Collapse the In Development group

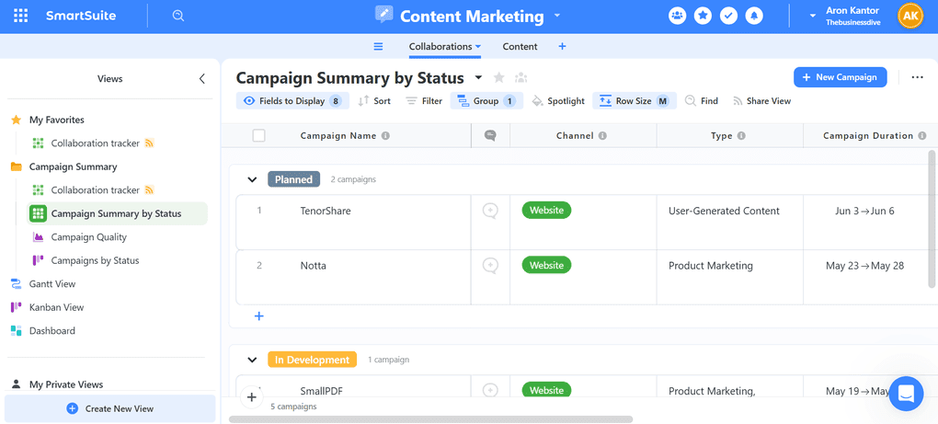[x=253, y=360]
